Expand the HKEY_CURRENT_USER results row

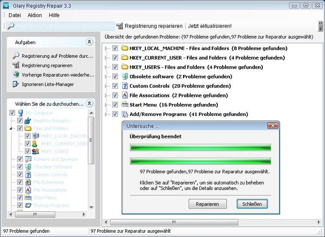(106, 58)
